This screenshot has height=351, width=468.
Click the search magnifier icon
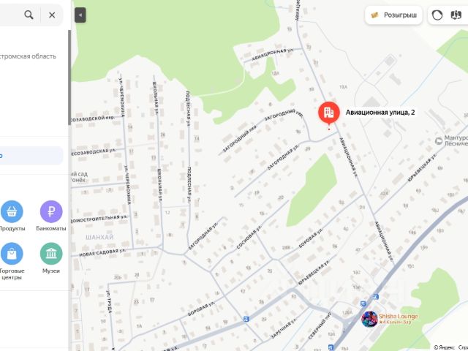(29, 15)
